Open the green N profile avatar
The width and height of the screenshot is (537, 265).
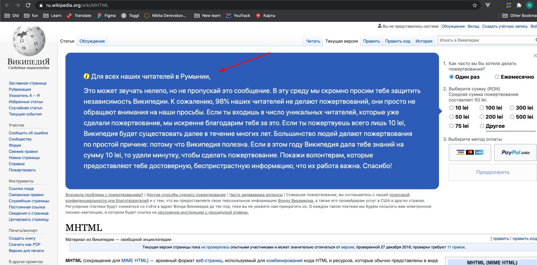tap(529, 5)
